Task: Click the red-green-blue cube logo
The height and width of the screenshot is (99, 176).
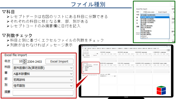Action: point(161,90)
